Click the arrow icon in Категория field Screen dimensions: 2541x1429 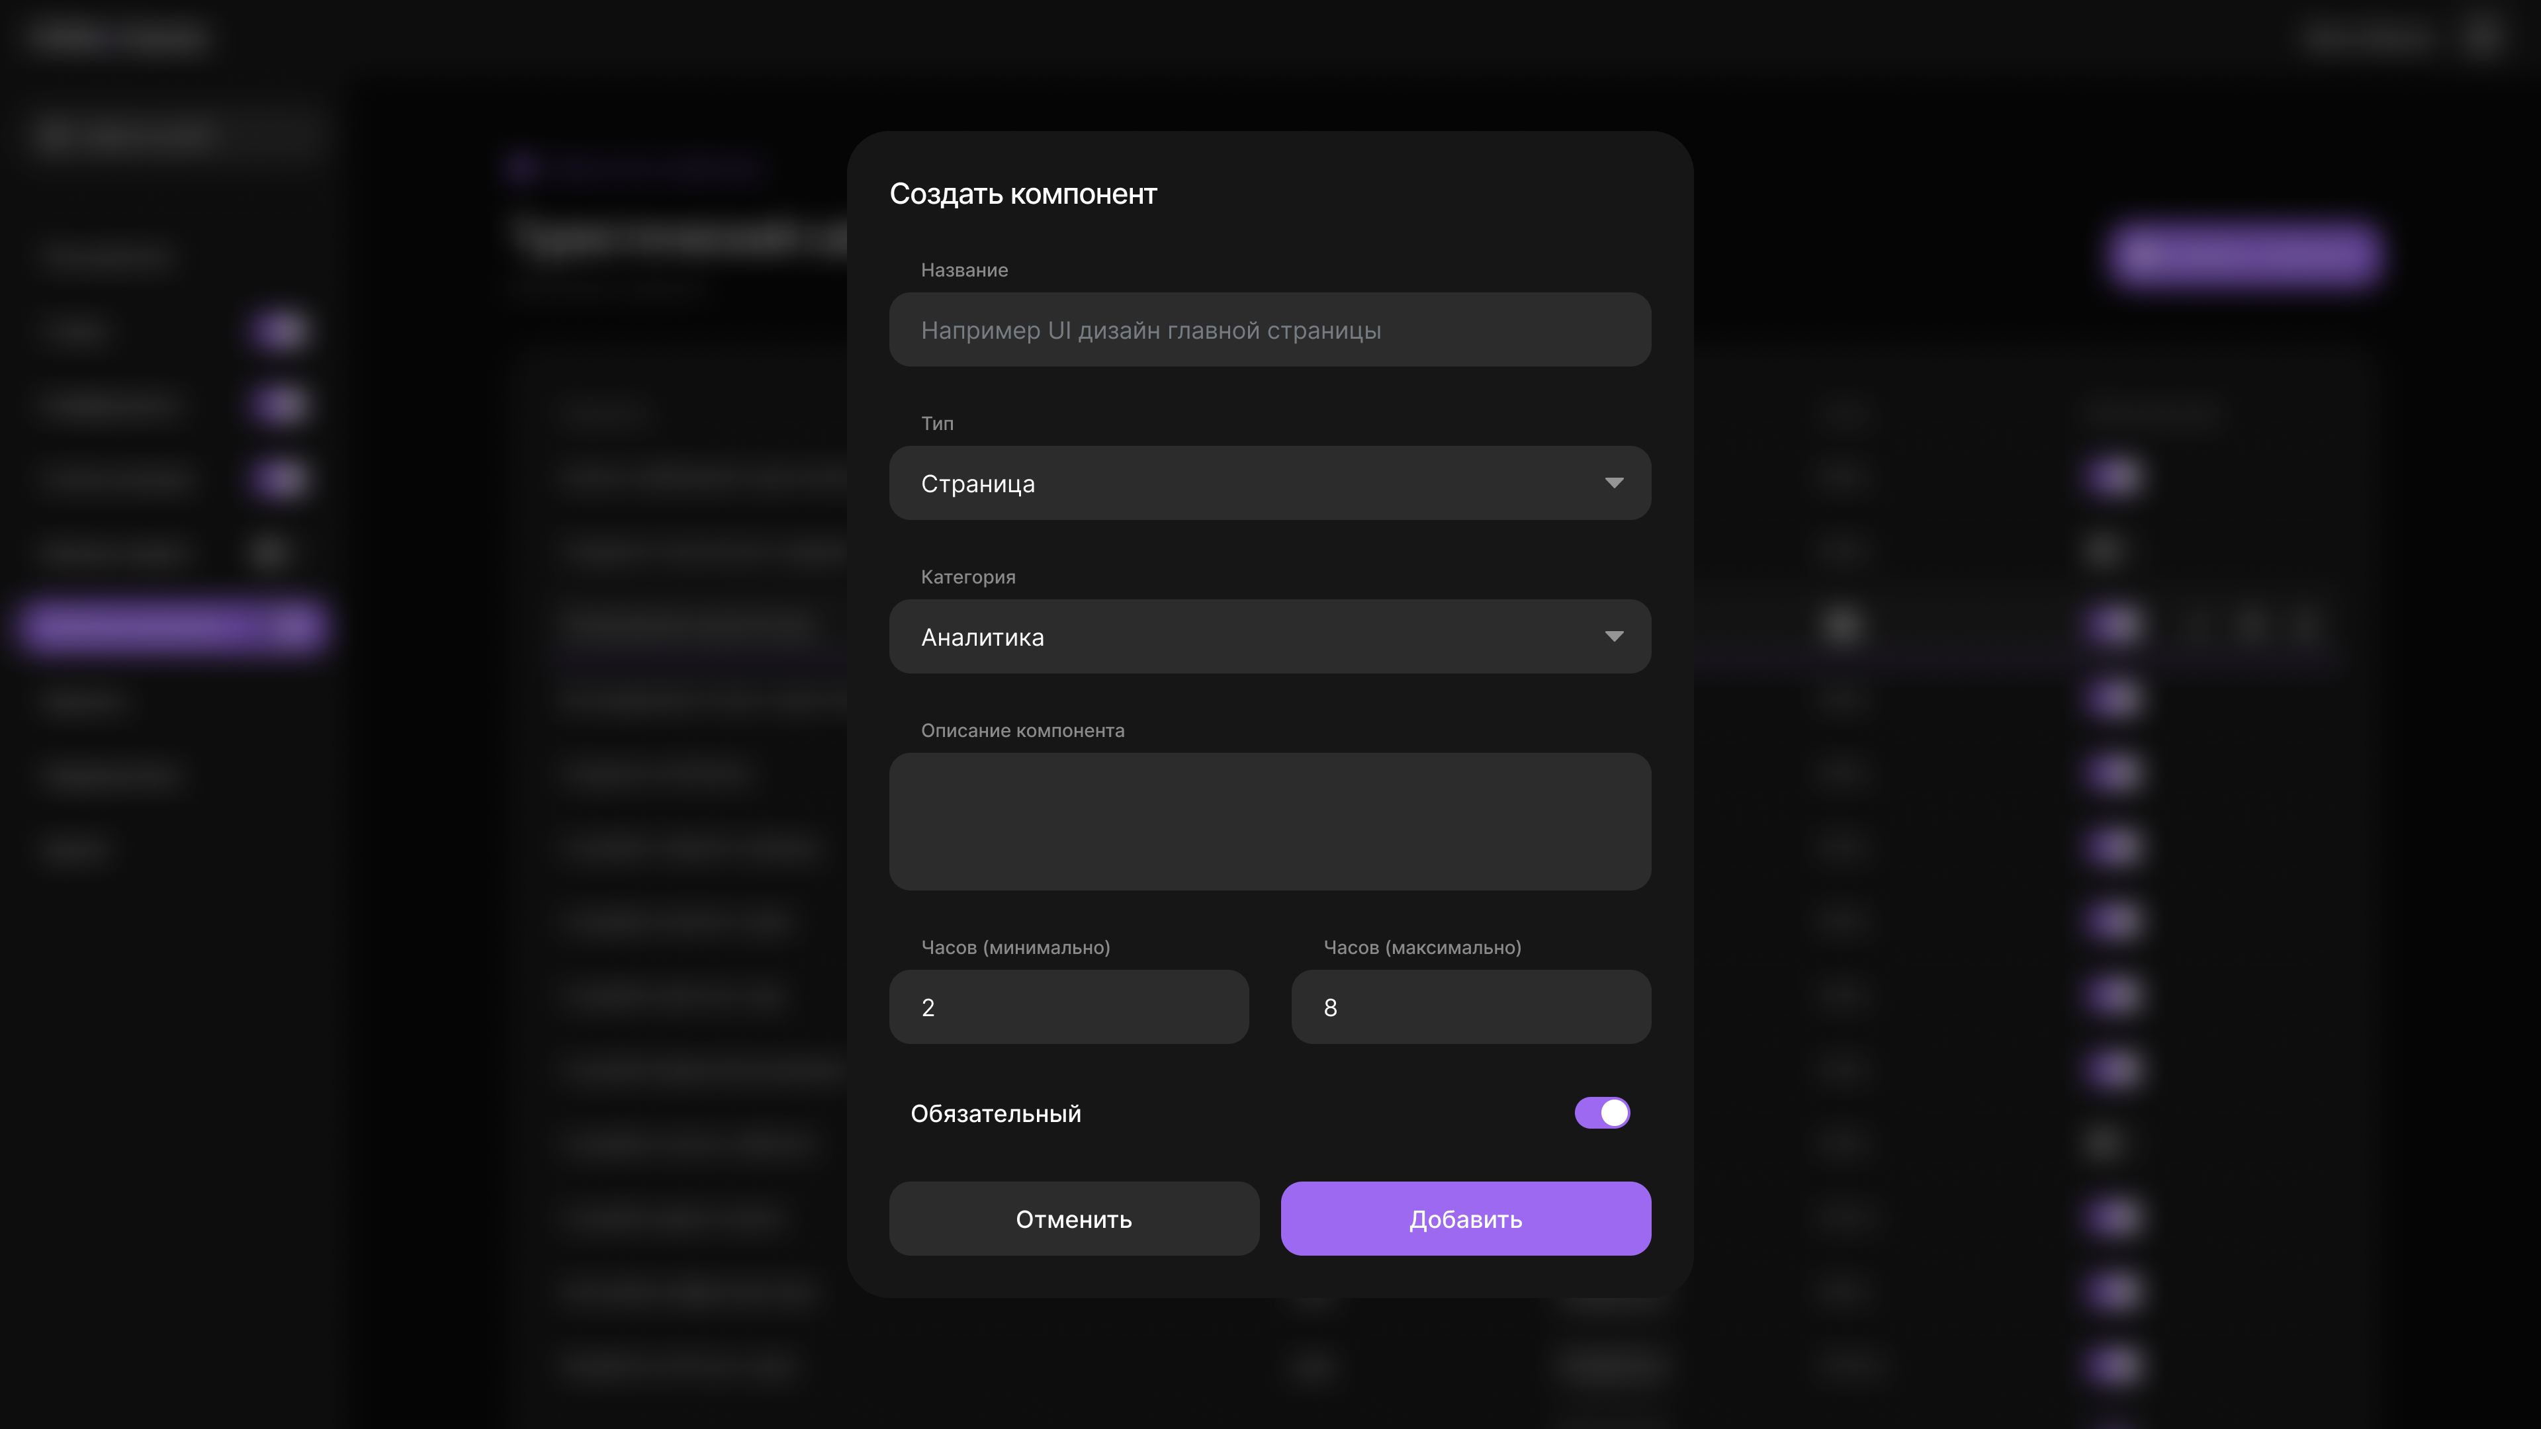[1614, 637]
